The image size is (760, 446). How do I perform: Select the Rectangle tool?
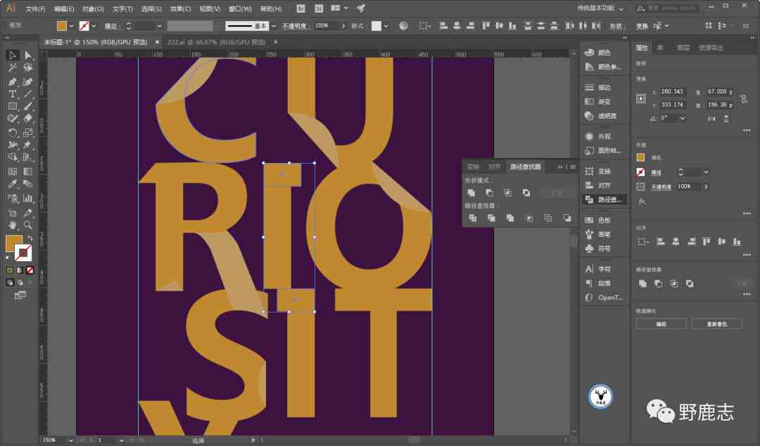click(13, 107)
